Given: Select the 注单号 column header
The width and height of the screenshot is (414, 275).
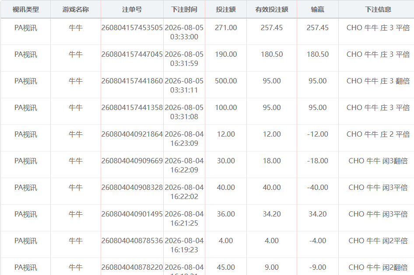Looking at the screenshot, I should (x=132, y=10).
